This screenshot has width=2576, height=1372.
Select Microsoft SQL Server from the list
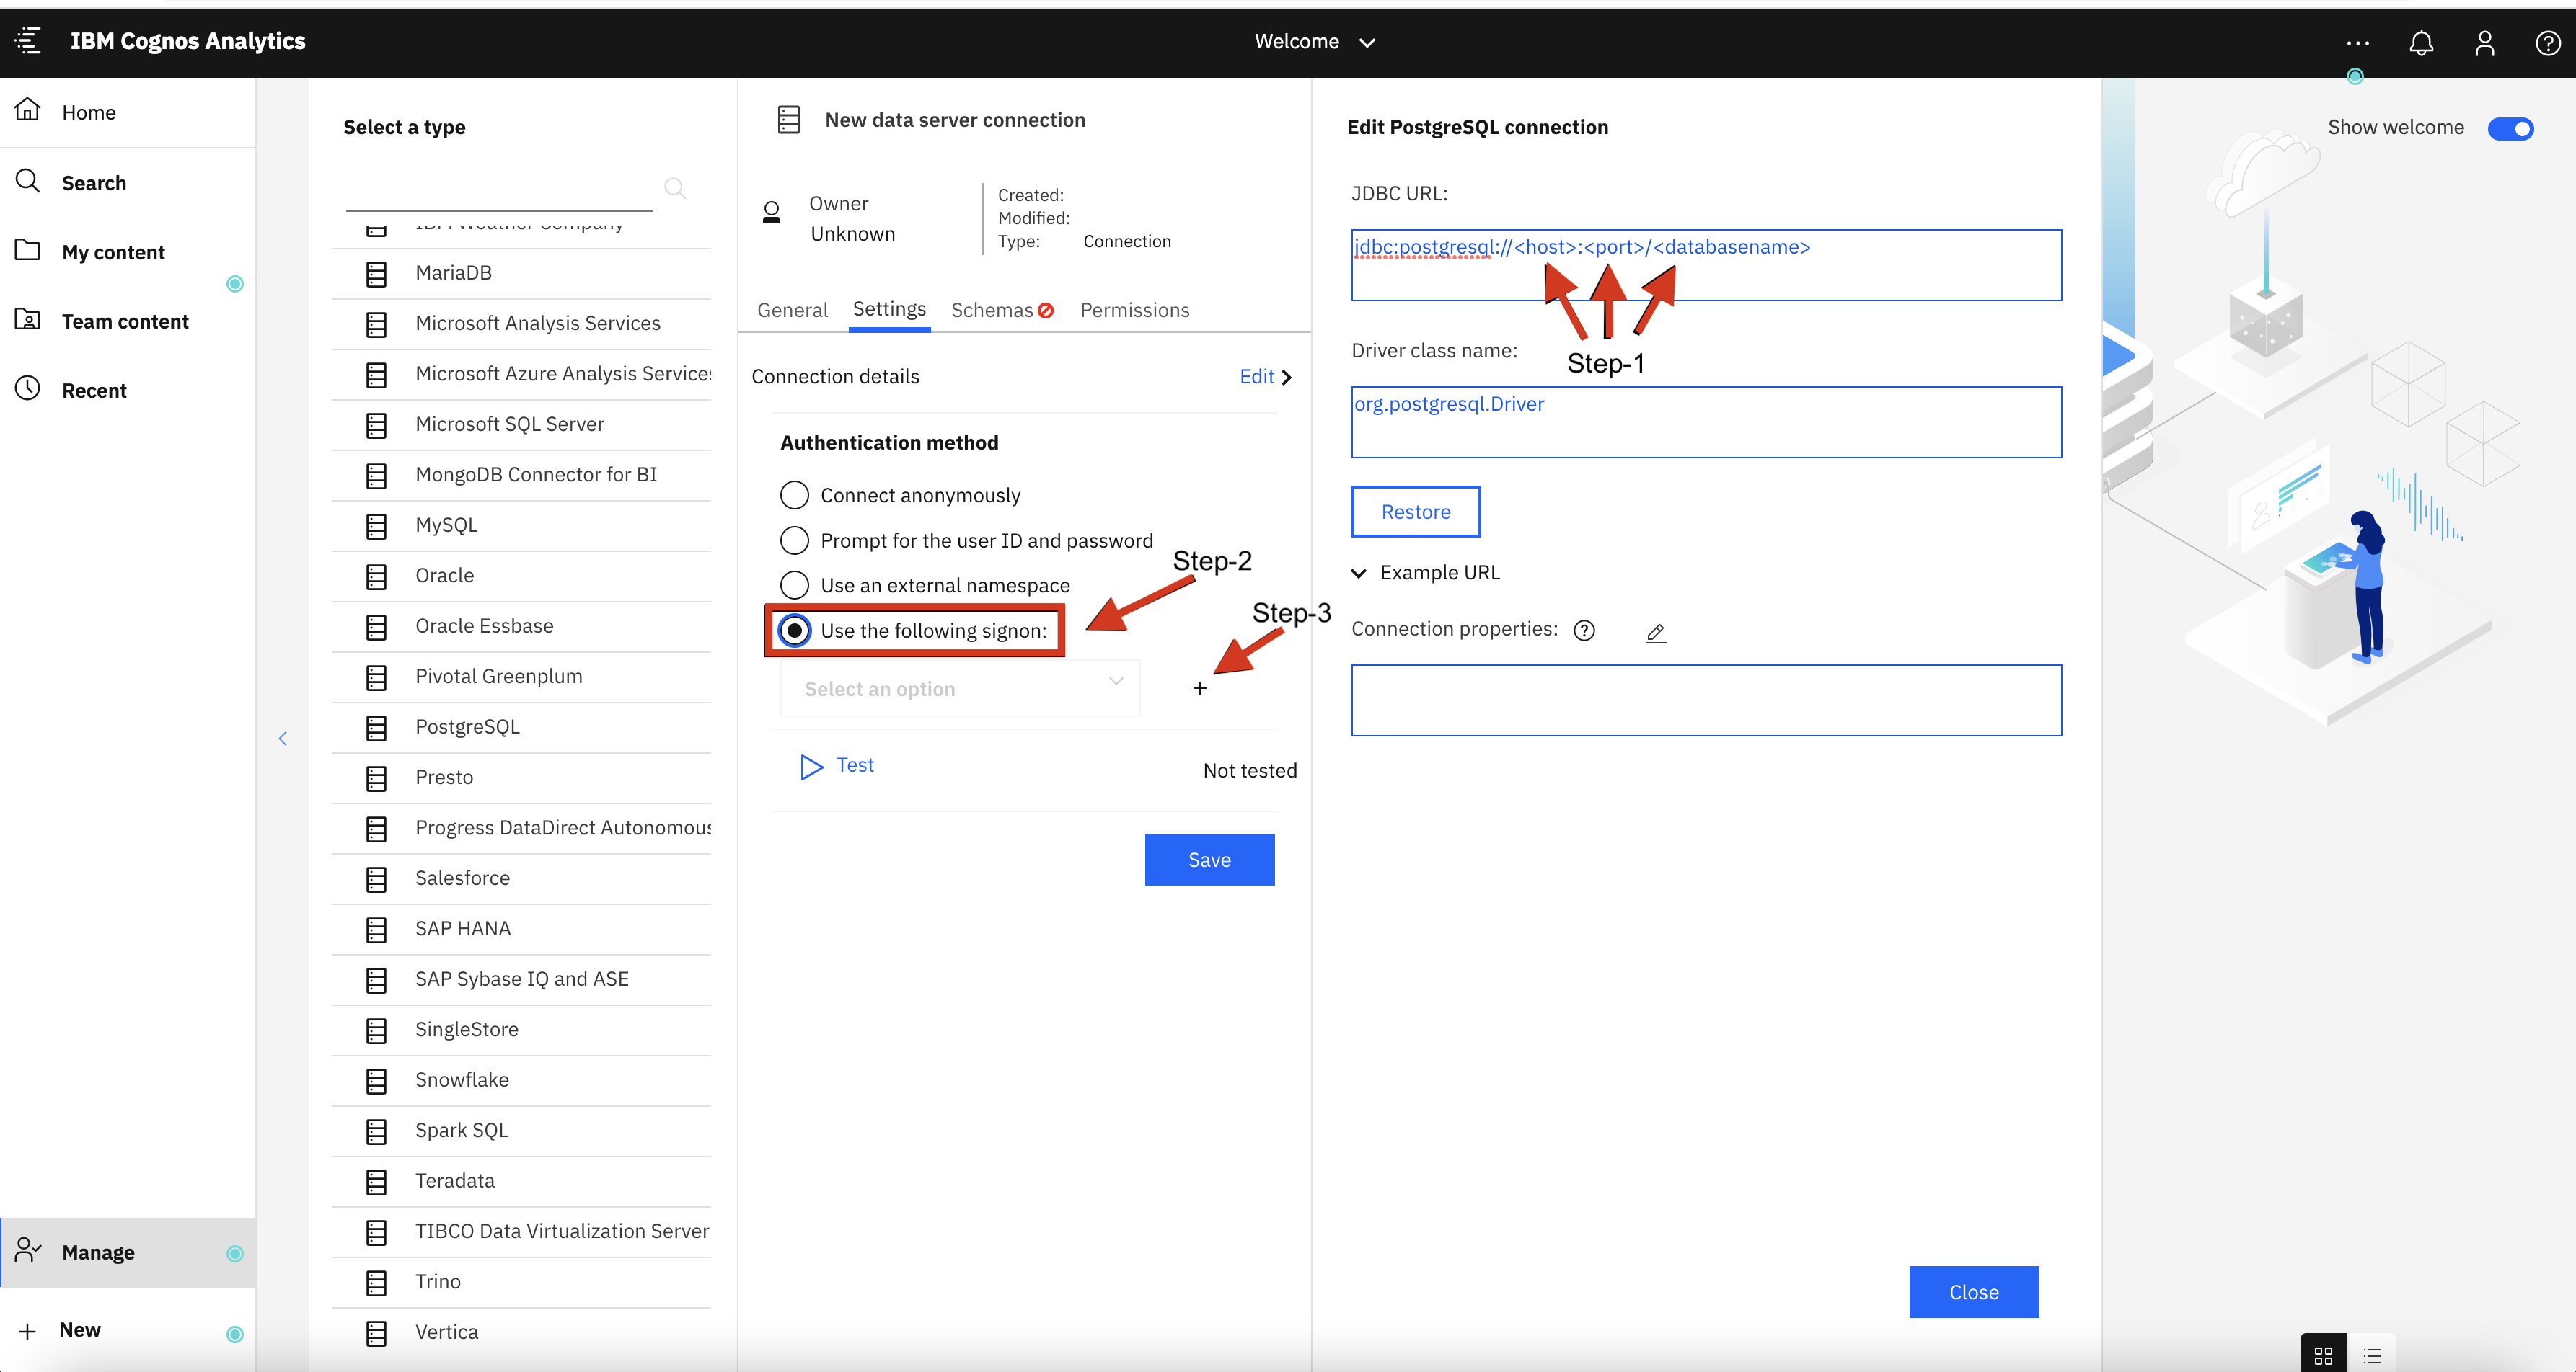(521, 424)
